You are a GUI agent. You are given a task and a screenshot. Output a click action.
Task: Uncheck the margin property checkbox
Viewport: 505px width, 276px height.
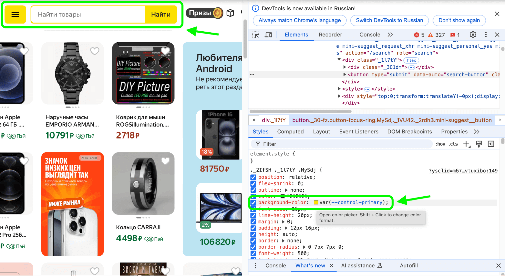coord(253,222)
